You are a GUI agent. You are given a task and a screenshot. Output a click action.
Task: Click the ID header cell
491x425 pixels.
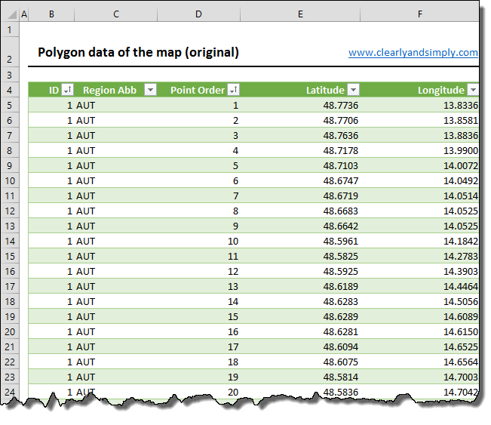coord(51,90)
